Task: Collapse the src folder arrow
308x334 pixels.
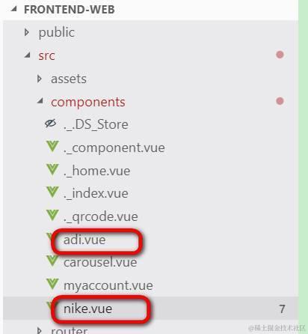Action: click(x=28, y=55)
